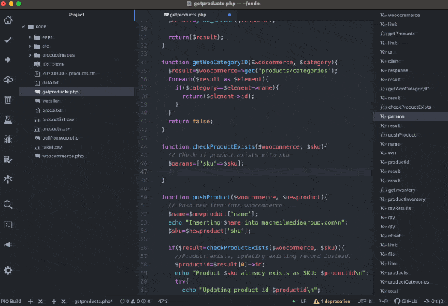This screenshot has height=306, width=448.
Task: Open pullfromwoo.php file
Action: (60, 138)
